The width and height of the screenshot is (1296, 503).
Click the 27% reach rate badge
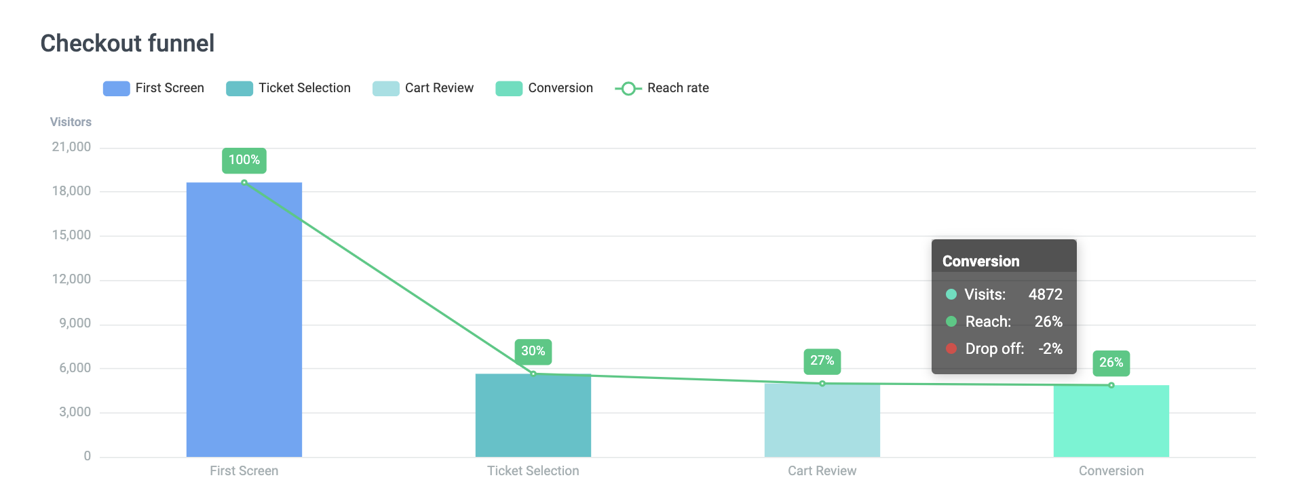(x=822, y=361)
